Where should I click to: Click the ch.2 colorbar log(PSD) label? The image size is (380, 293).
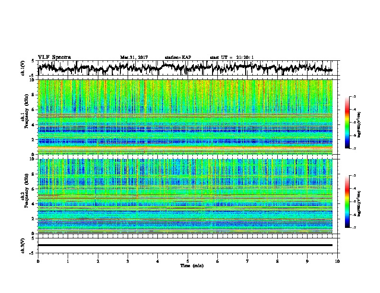[x=359, y=203]
